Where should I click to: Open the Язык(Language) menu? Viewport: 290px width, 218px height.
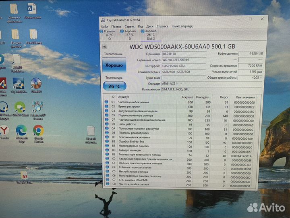pyautogui.click(x=182, y=26)
